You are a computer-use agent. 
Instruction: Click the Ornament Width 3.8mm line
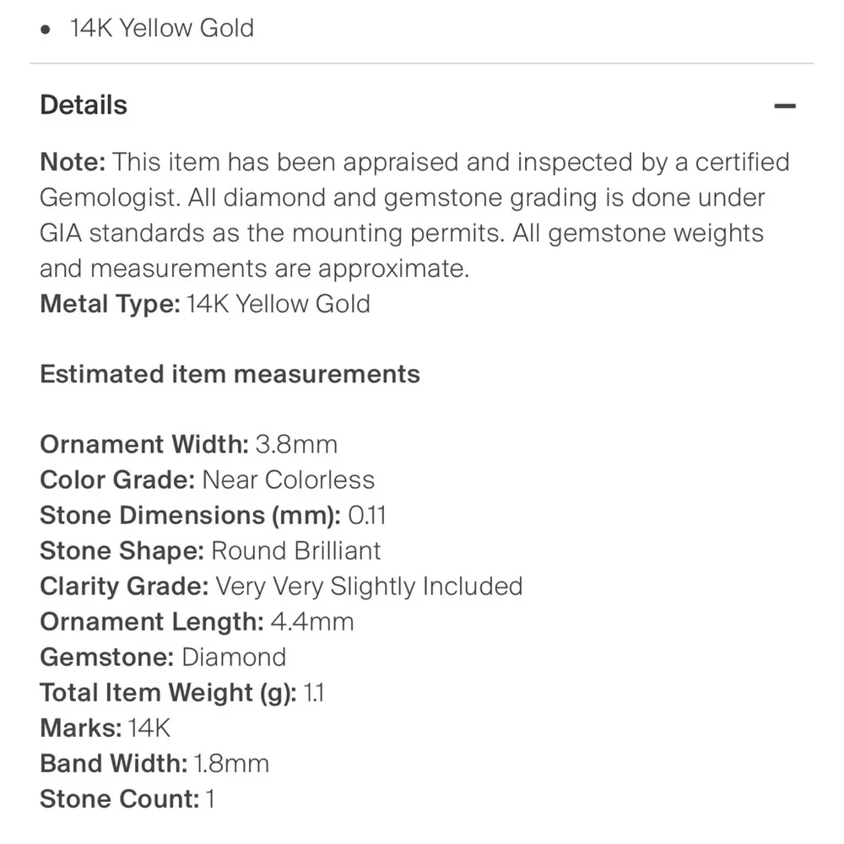coord(188,444)
